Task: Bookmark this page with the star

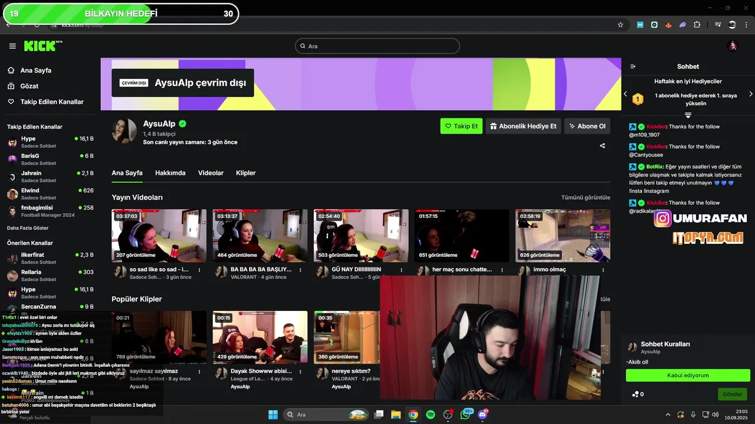Action: 621,25
